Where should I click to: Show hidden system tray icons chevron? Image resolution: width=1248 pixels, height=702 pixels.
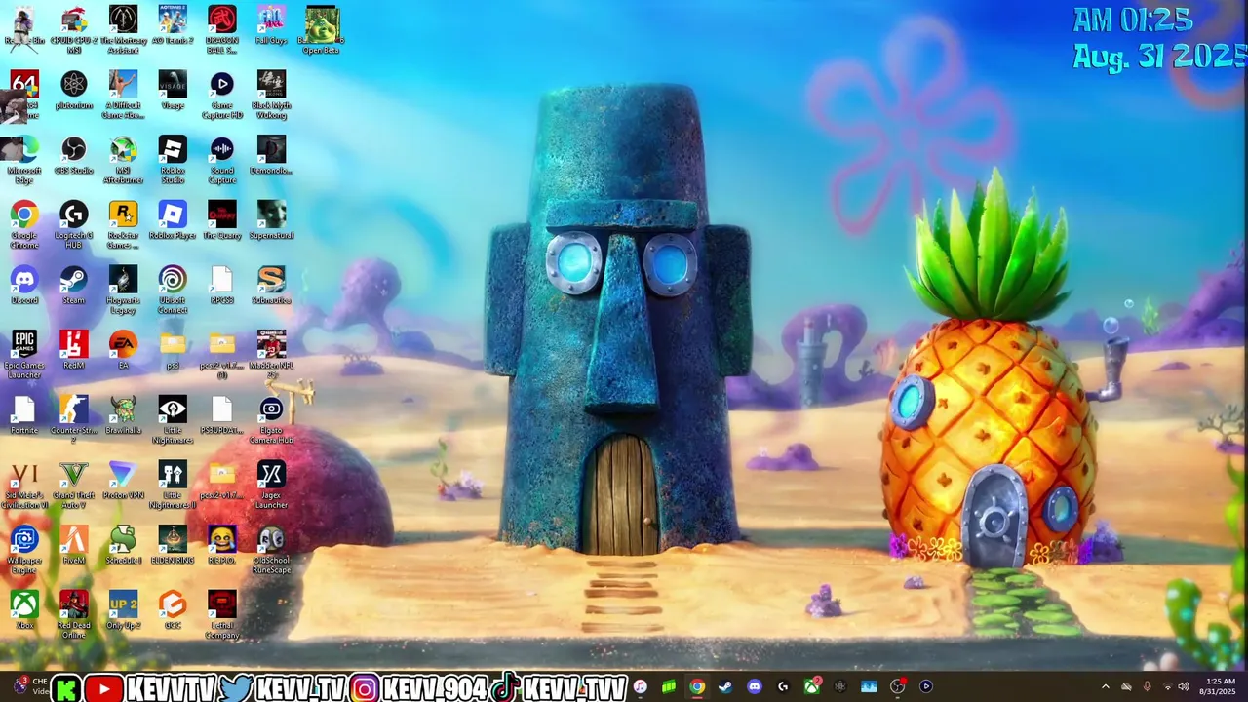1106,686
